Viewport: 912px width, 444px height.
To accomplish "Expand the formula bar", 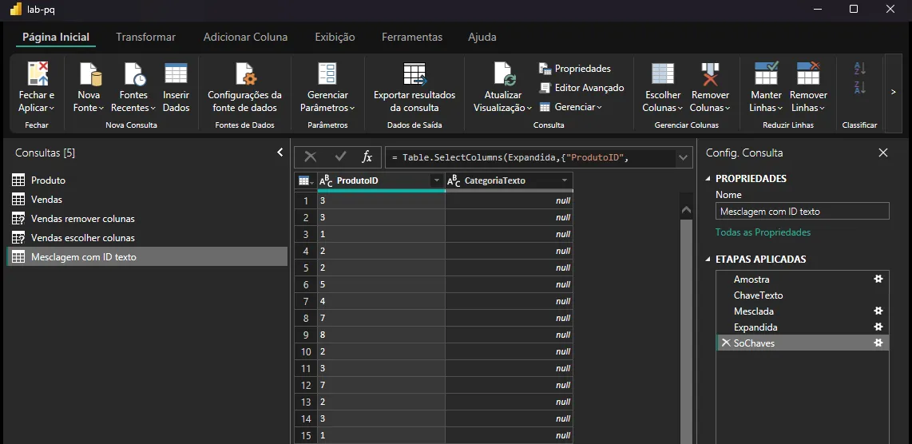I will tap(684, 157).
